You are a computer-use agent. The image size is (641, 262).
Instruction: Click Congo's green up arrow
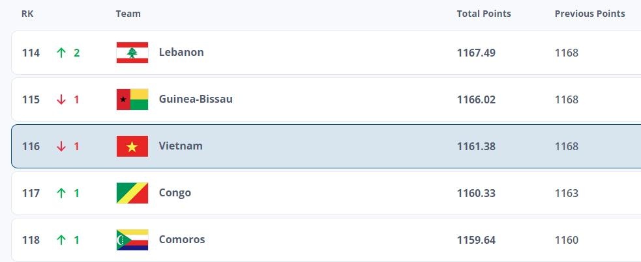coord(62,193)
